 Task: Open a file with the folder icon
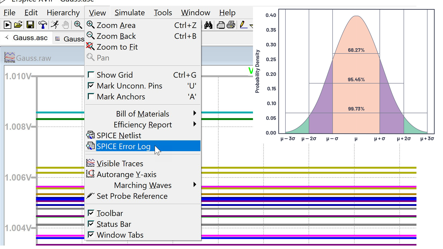coord(18,25)
